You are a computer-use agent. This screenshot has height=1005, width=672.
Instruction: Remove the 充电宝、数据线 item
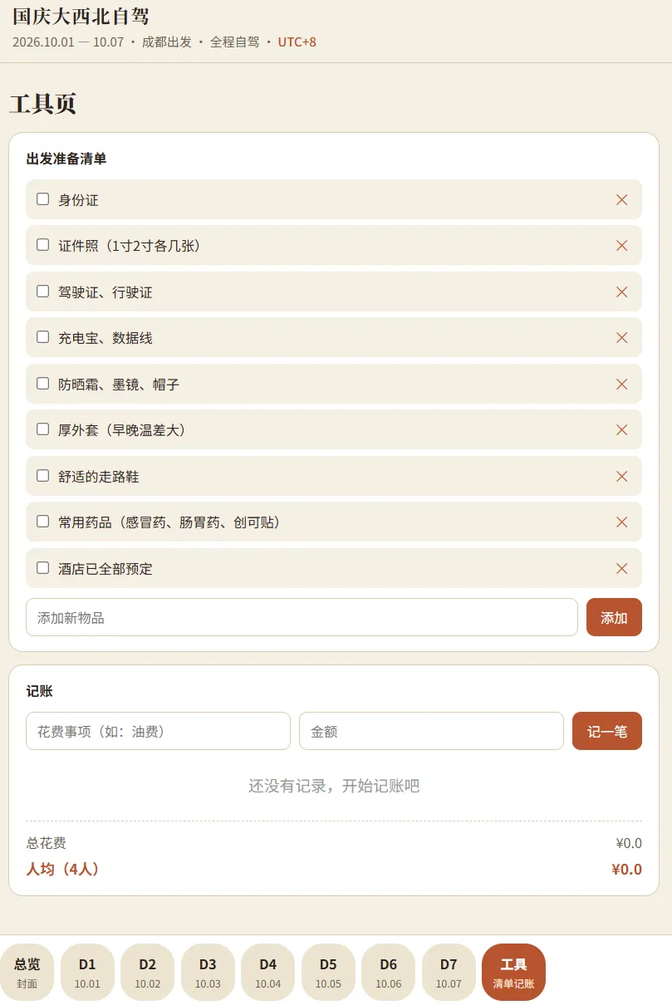point(621,338)
